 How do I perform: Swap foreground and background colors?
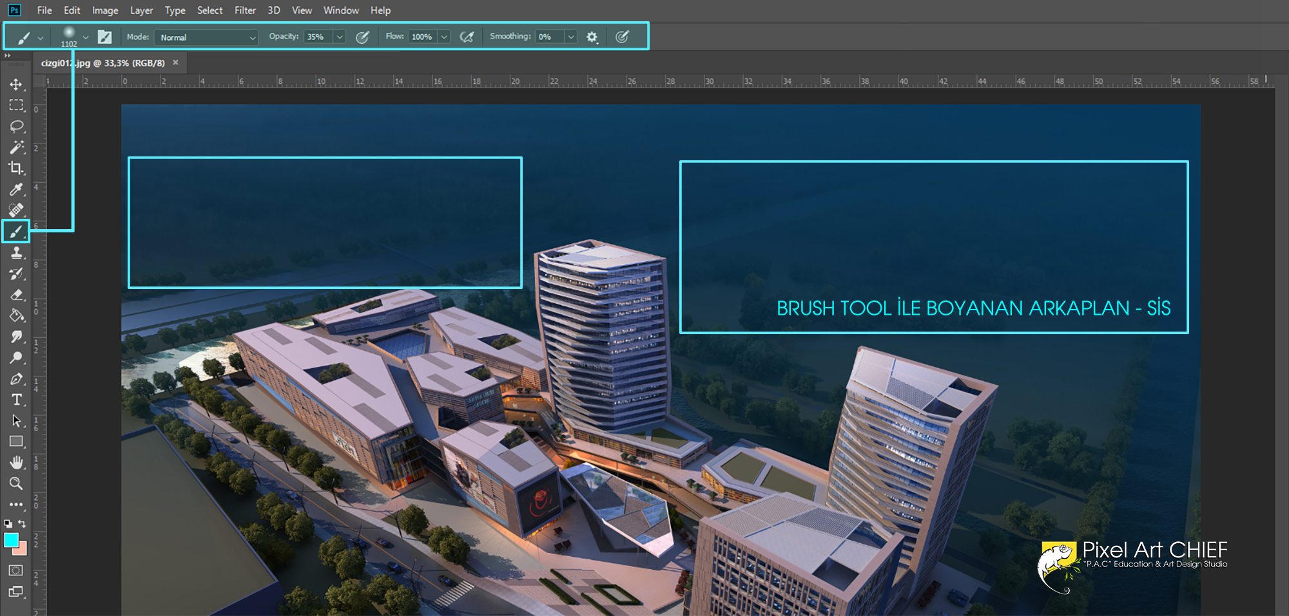[22, 523]
